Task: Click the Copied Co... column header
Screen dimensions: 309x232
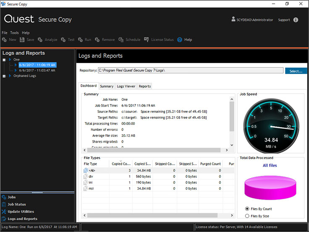Action: click(x=121, y=164)
